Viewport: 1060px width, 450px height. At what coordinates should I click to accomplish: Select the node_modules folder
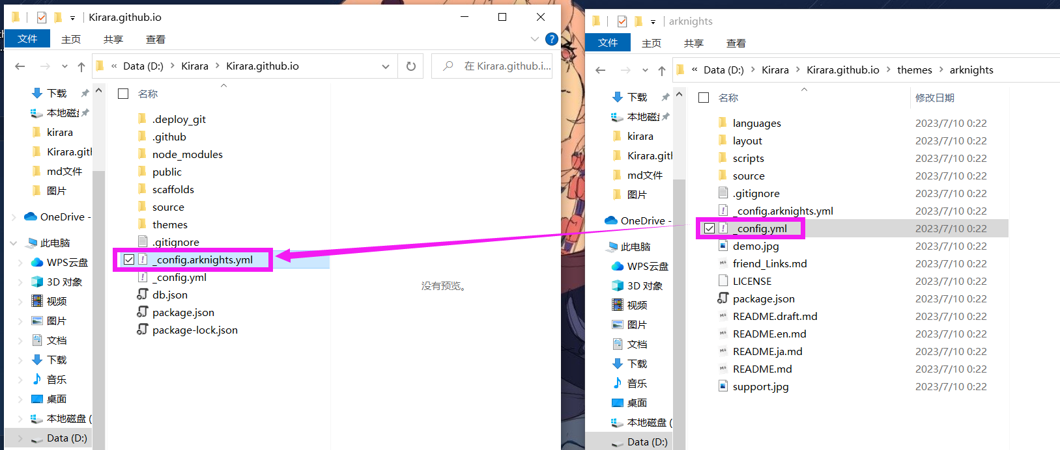point(188,154)
